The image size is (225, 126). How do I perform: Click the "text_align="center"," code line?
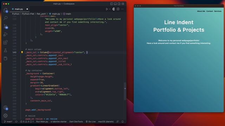(57, 25)
